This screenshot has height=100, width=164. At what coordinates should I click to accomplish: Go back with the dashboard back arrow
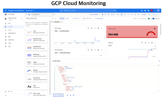26,14
